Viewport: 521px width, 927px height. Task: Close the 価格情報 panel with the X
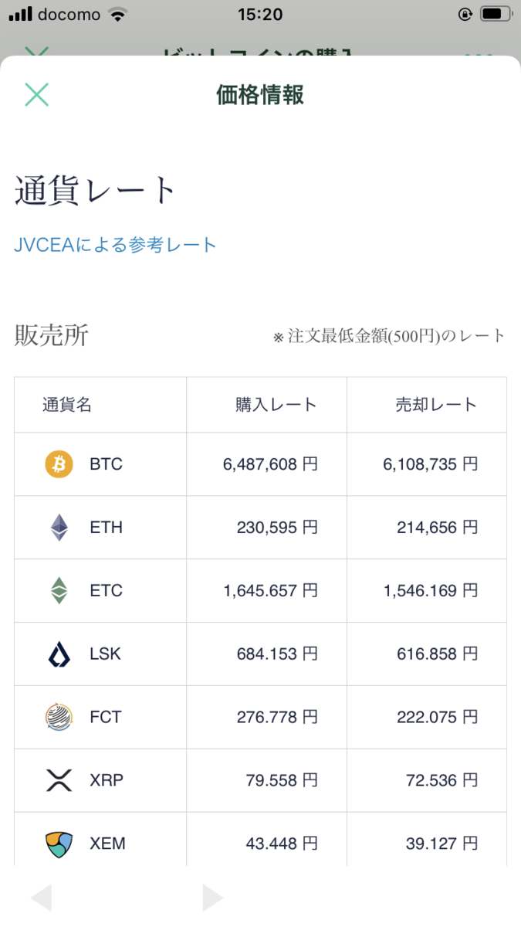click(x=36, y=94)
